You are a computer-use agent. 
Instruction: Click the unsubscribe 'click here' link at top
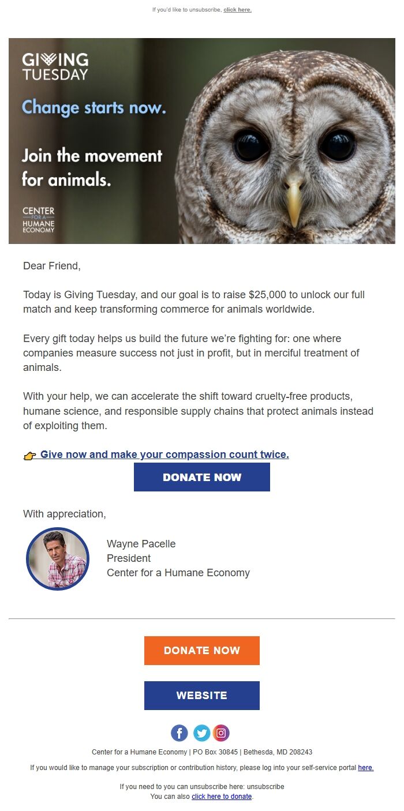[x=236, y=10]
